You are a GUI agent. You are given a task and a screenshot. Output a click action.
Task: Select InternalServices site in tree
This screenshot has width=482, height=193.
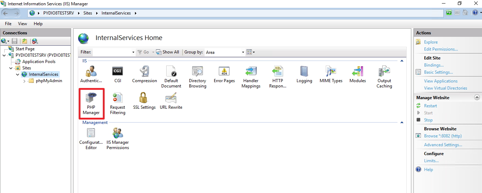(x=43, y=74)
